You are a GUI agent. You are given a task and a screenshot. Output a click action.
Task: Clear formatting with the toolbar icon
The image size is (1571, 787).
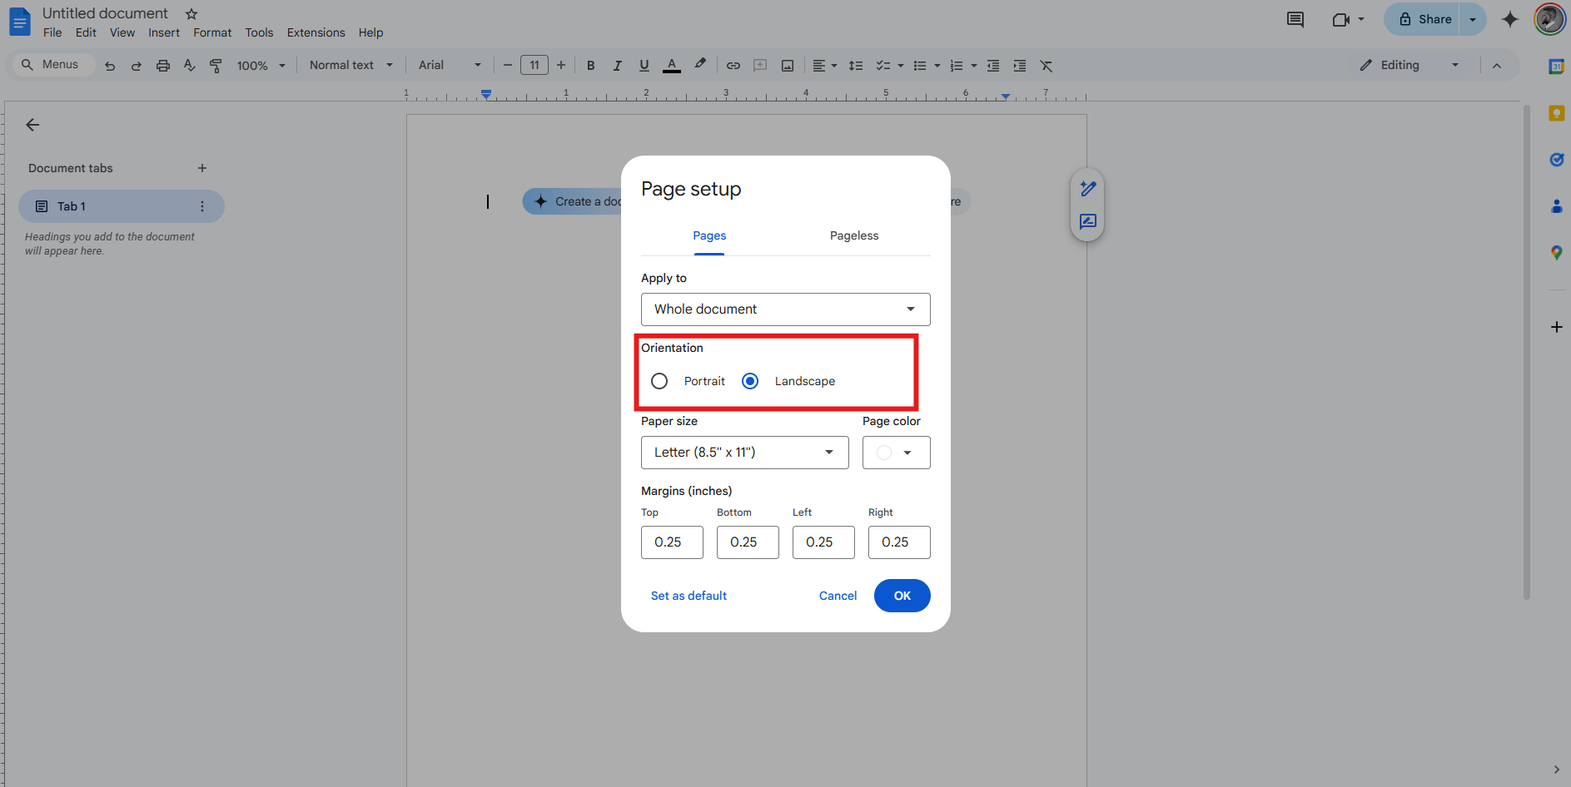pyautogui.click(x=1047, y=65)
